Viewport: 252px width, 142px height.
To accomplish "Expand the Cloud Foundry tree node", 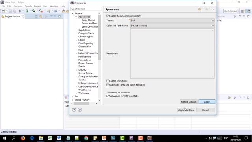I will click(x=72, y=100).
